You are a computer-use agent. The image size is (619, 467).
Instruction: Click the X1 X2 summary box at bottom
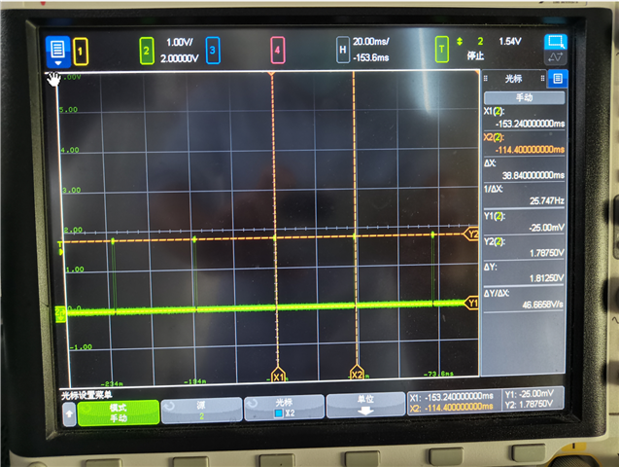[454, 402]
